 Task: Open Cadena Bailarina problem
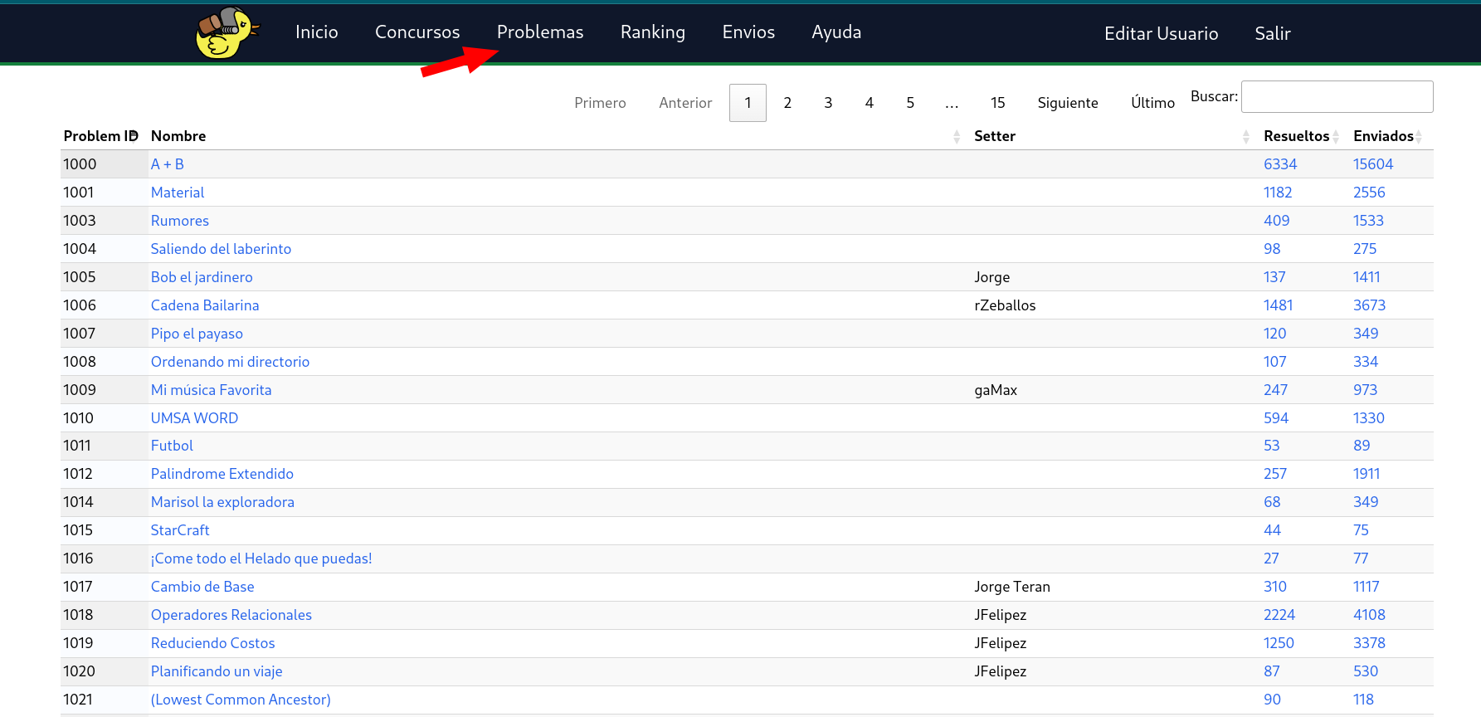click(x=205, y=305)
